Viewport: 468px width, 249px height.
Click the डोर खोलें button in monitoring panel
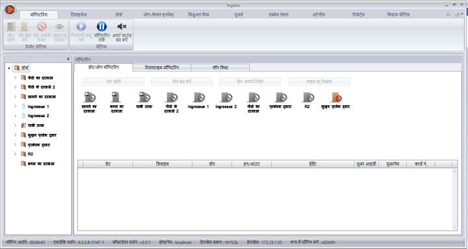[x=113, y=81]
